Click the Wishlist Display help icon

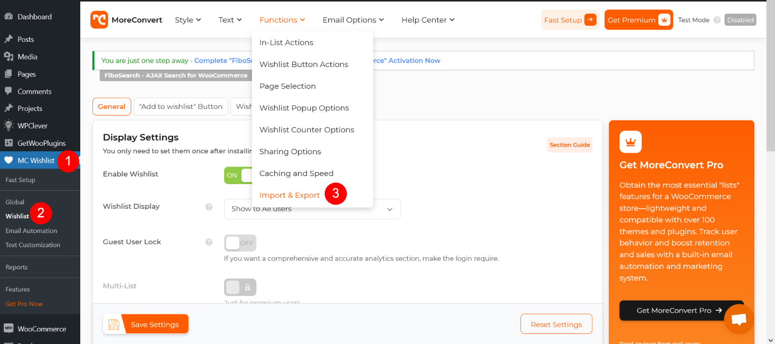pos(209,207)
